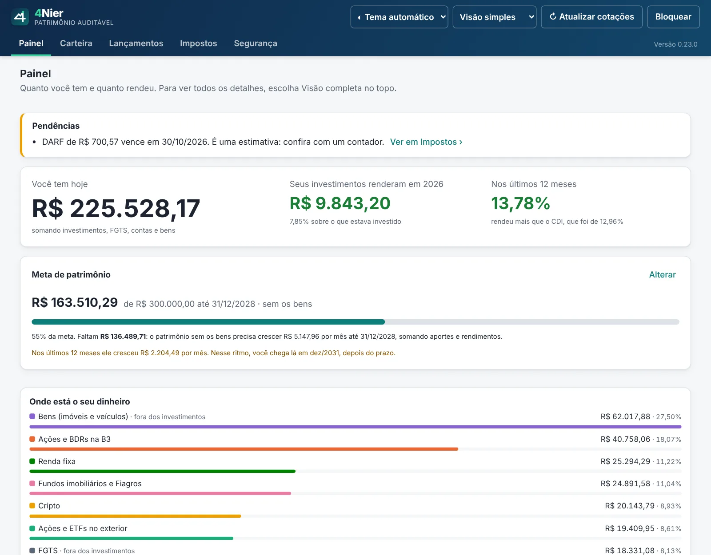Click the Meta de patrimônio progress bar
Screen dimensions: 711x555
tap(355, 322)
